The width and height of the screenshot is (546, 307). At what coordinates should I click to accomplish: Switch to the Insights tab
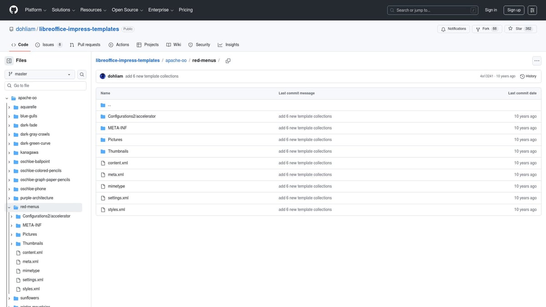228,45
